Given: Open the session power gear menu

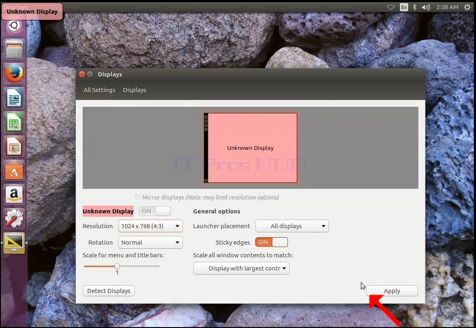Looking at the screenshot, I should (467, 7).
